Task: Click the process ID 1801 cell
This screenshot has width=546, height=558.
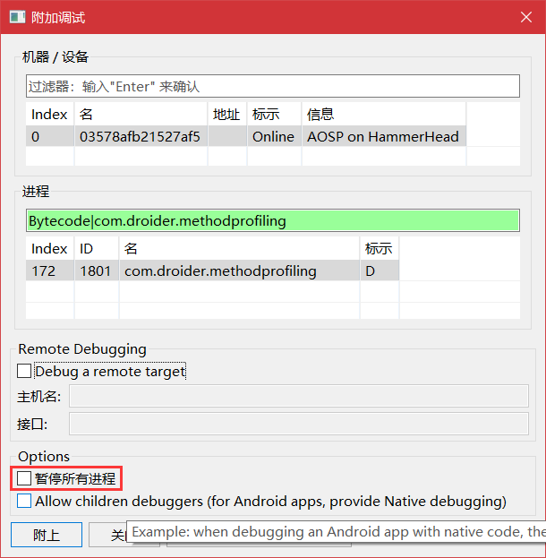Action: (x=97, y=270)
